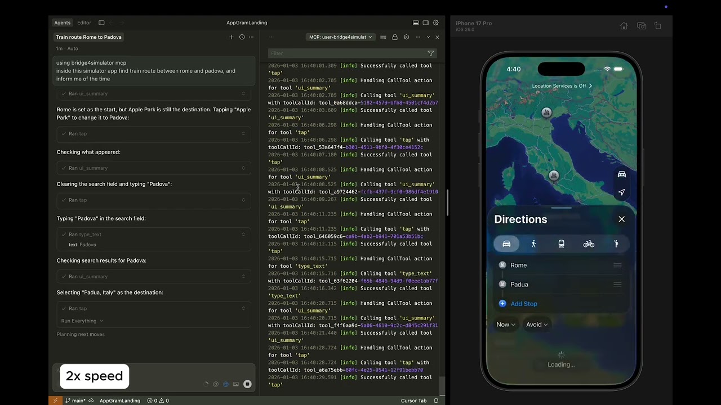721x405 pixels.
Task: Expand the Avoid options dropdown
Action: tap(536, 325)
